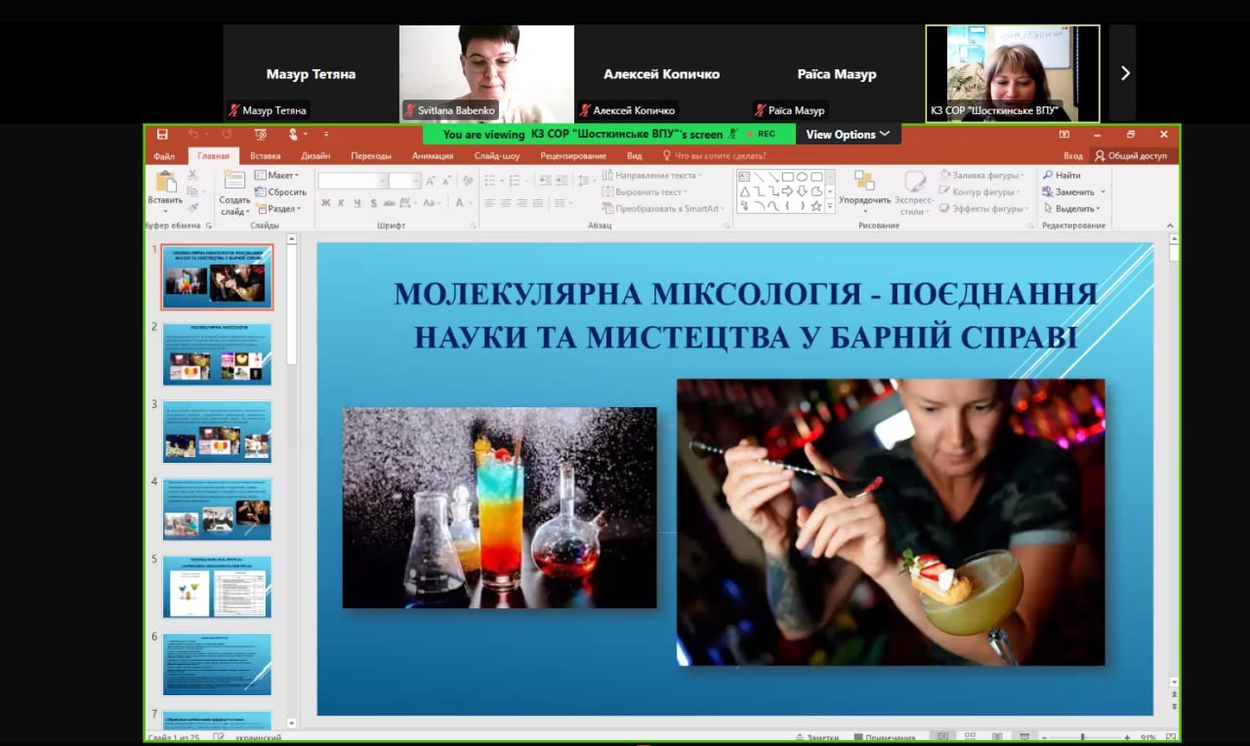1250x746 pixels.
Task: Open the Zoom View Options dropdown
Action: (847, 135)
